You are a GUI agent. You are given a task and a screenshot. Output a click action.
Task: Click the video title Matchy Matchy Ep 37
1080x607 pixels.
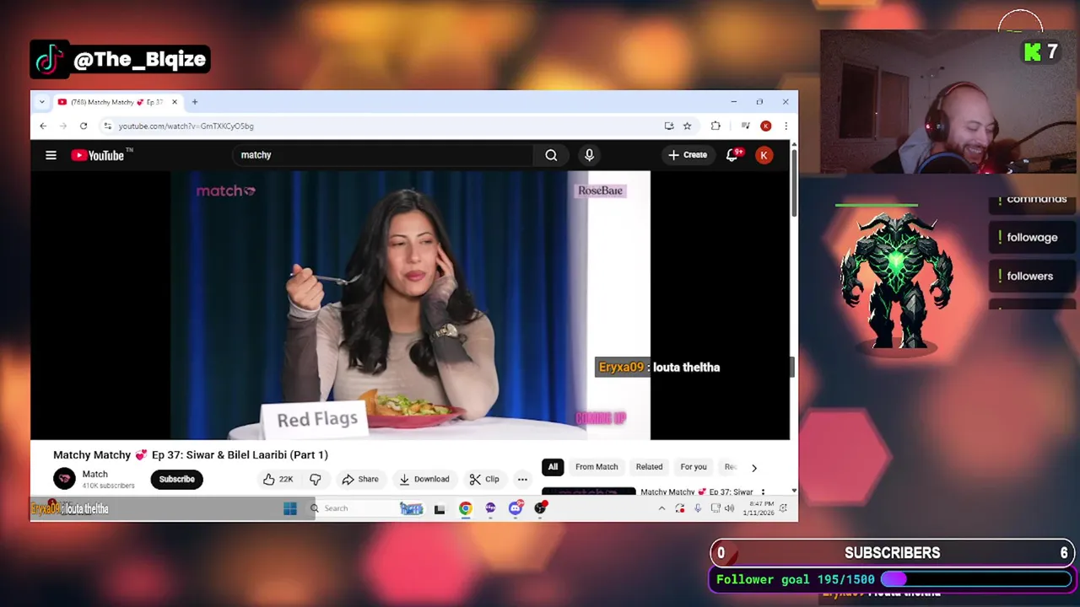coord(191,454)
